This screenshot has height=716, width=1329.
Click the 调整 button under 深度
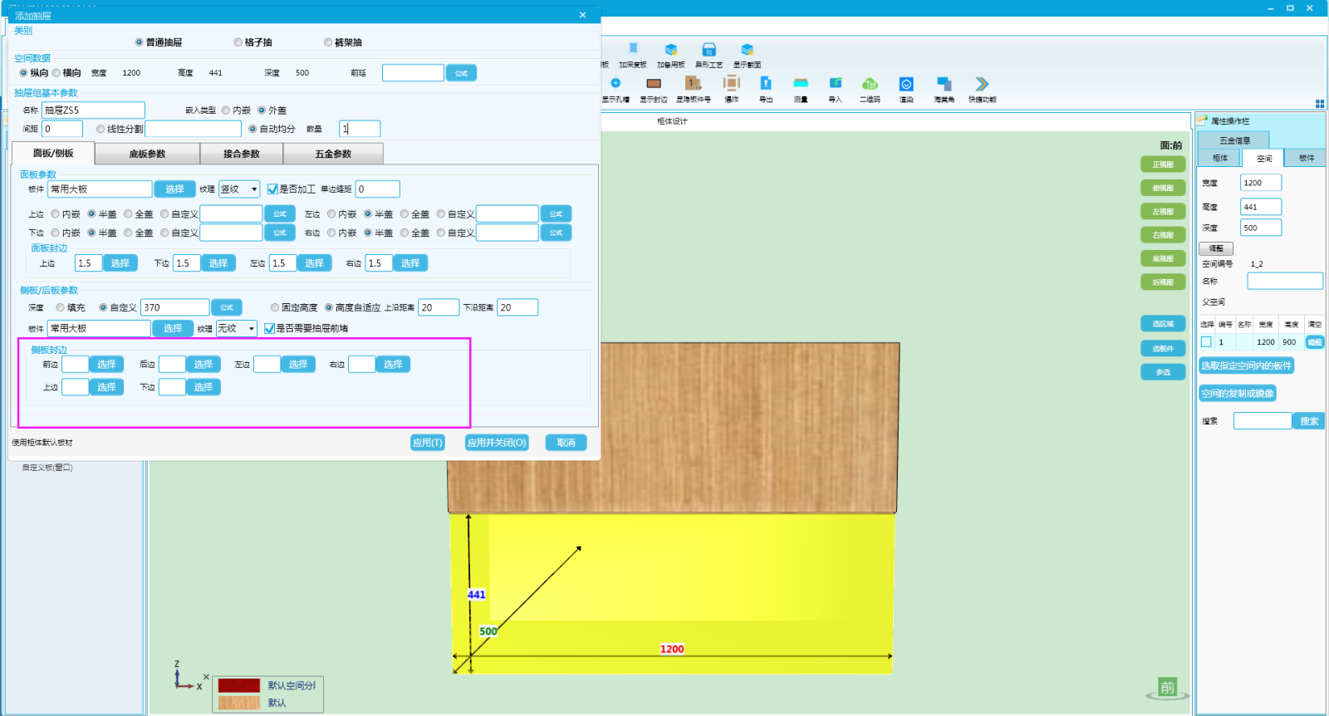pyautogui.click(x=1216, y=248)
